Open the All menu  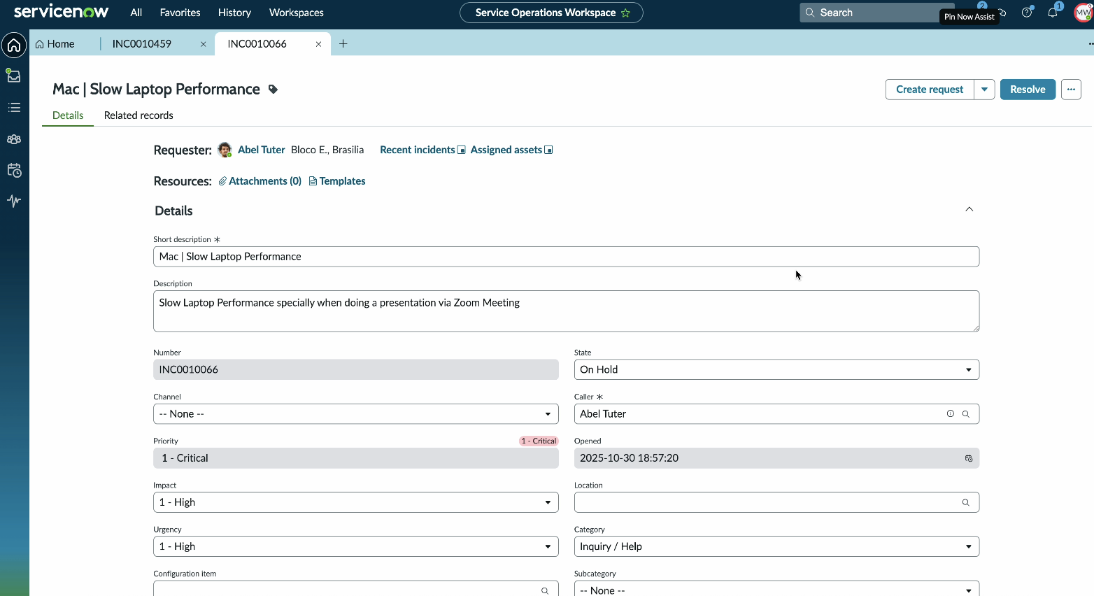pyautogui.click(x=136, y=13)
